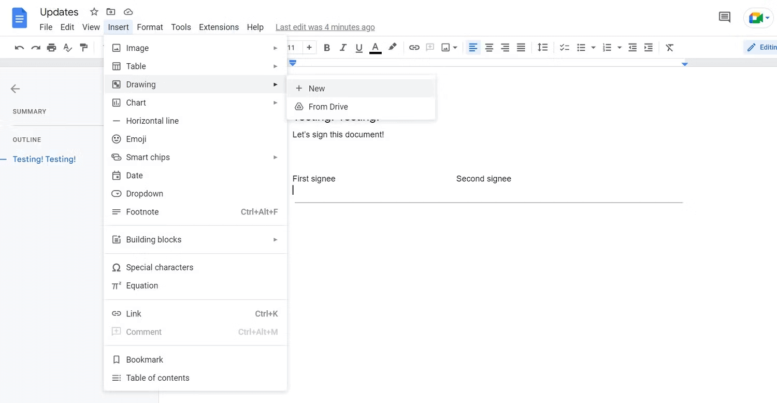This screenshot has height=403, width=777.
Task: Toggle underline formatting
Action: (359, 47)
